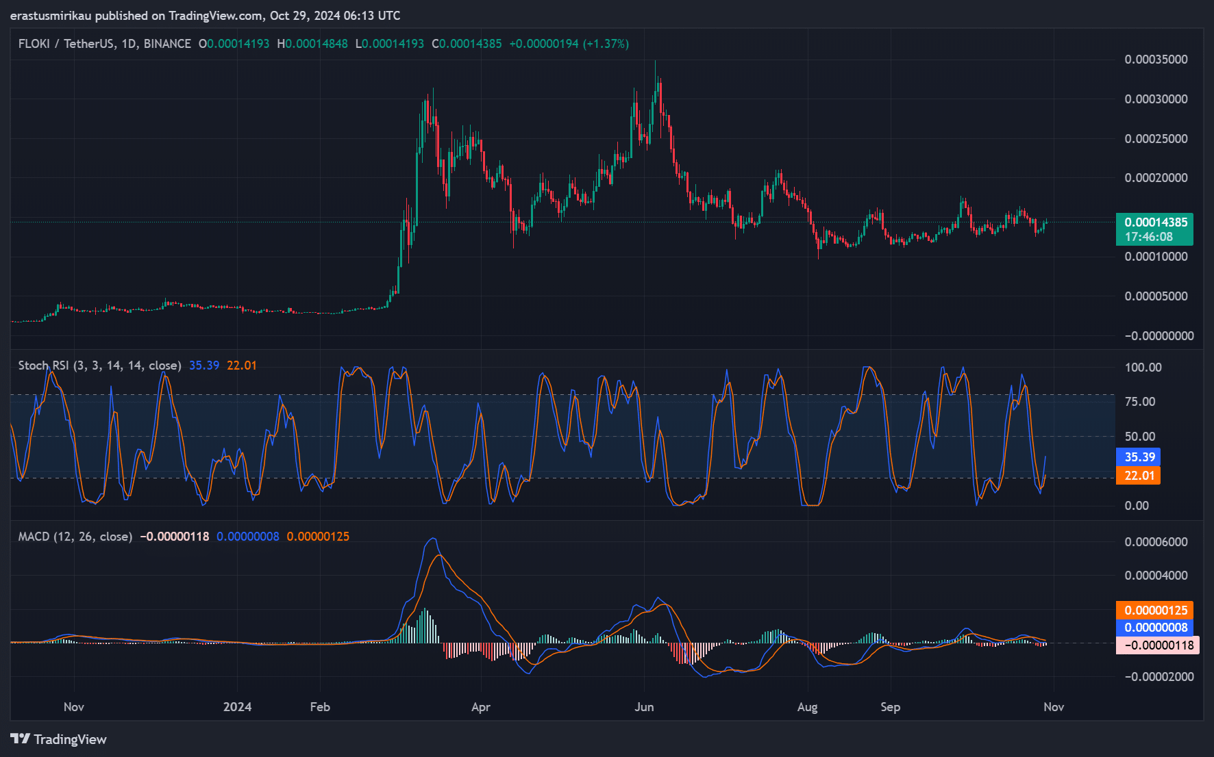The image size is (1214, 757).
Task: Click MACD blue value 0.00000008 in legend
Action: pos(248,537)
